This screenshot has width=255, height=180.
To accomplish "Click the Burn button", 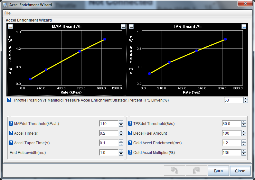I will (x=218, y=171).
